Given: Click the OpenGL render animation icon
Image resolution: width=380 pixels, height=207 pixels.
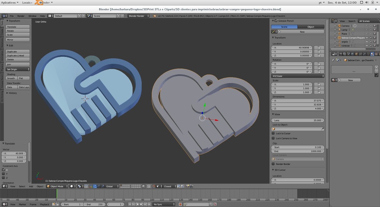Looking at the screenshot, I should [x=191, y=186].
